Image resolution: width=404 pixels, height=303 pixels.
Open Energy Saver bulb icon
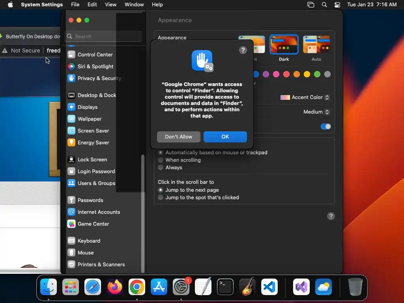tap(71, 143)
